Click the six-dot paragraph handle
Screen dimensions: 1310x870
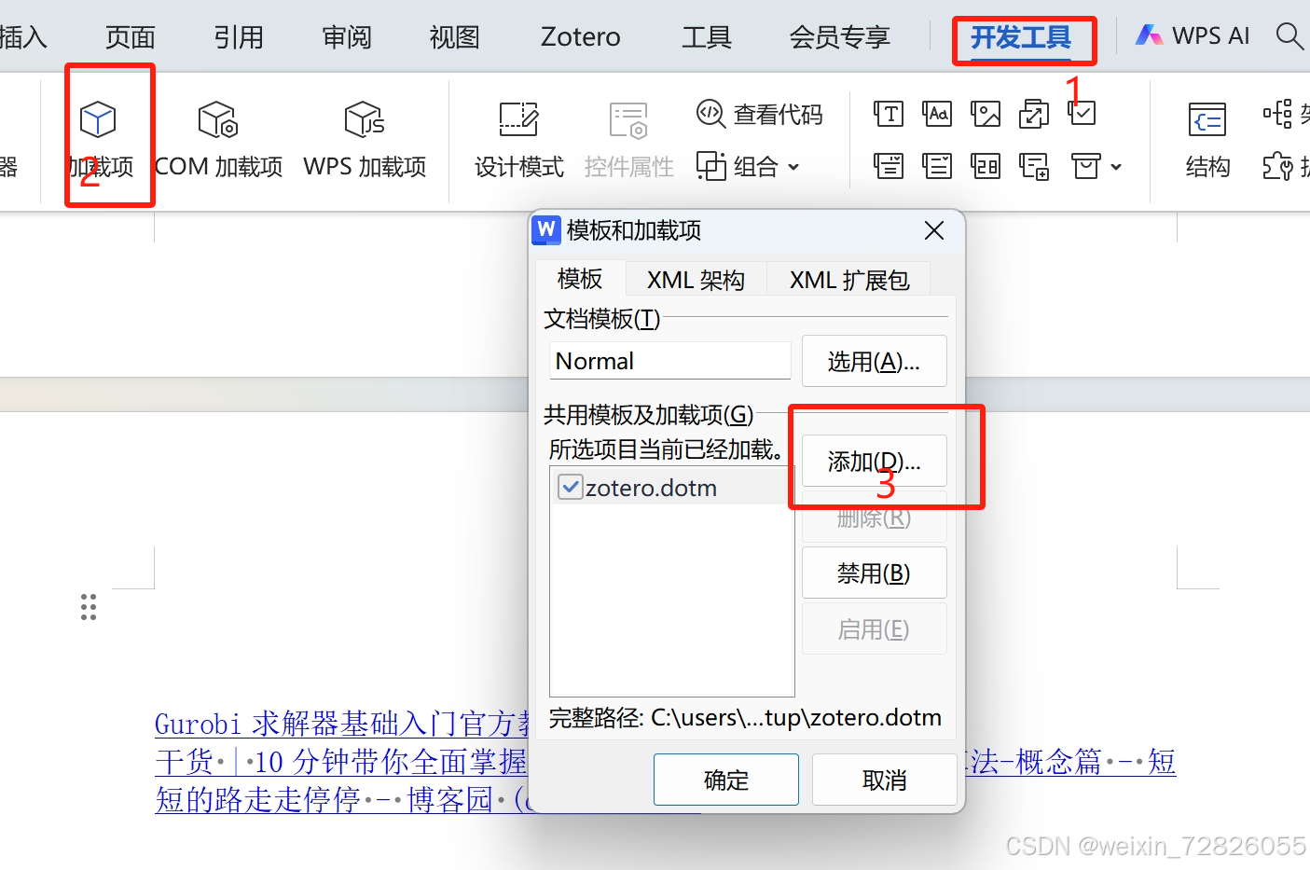[89, 607]
